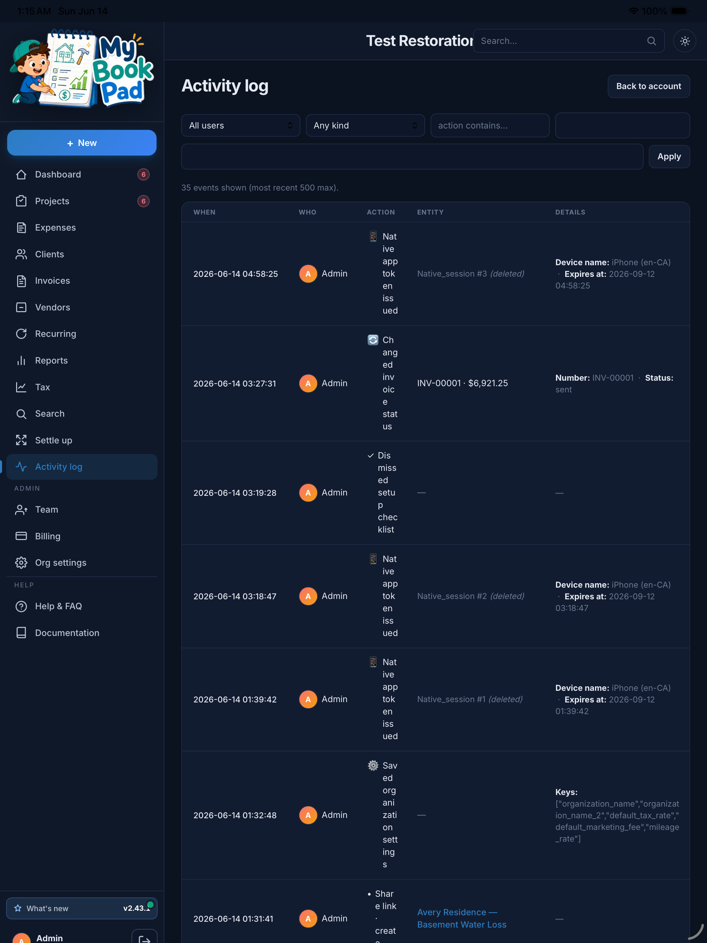707x943 pixels.
Task: Click Native_session #1 (deleted) entity
Action: point(470,699)
